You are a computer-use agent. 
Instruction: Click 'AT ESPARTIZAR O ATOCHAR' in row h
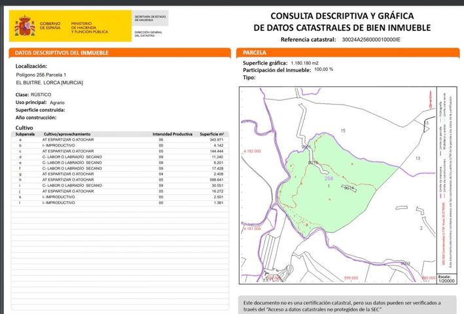click(x=68, y=180)
